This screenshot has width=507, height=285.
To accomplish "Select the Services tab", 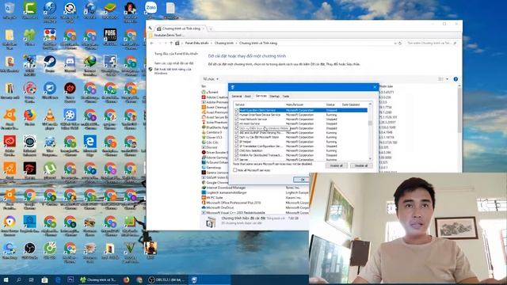I will [x=261, y=96].
